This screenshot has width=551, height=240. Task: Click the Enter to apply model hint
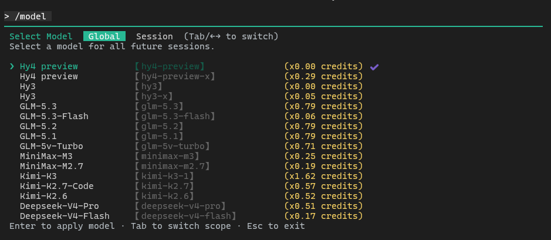[62, 225]
